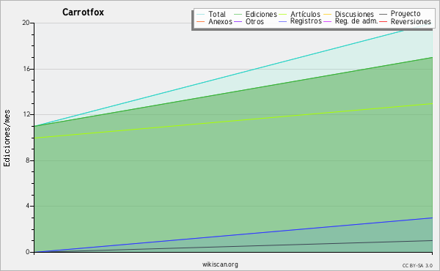The image size is (440, 271).
Task: Select the Reg. de adm. legend label
Action: (356, 21)
